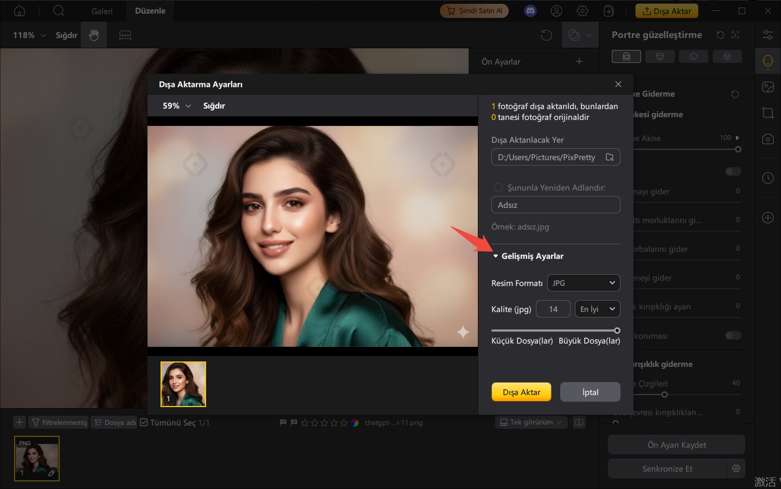Enable the 'Şununla Yeniden Adlandır' radio option
The height and width of the screenshot is (489, 781).
(498, 187)
